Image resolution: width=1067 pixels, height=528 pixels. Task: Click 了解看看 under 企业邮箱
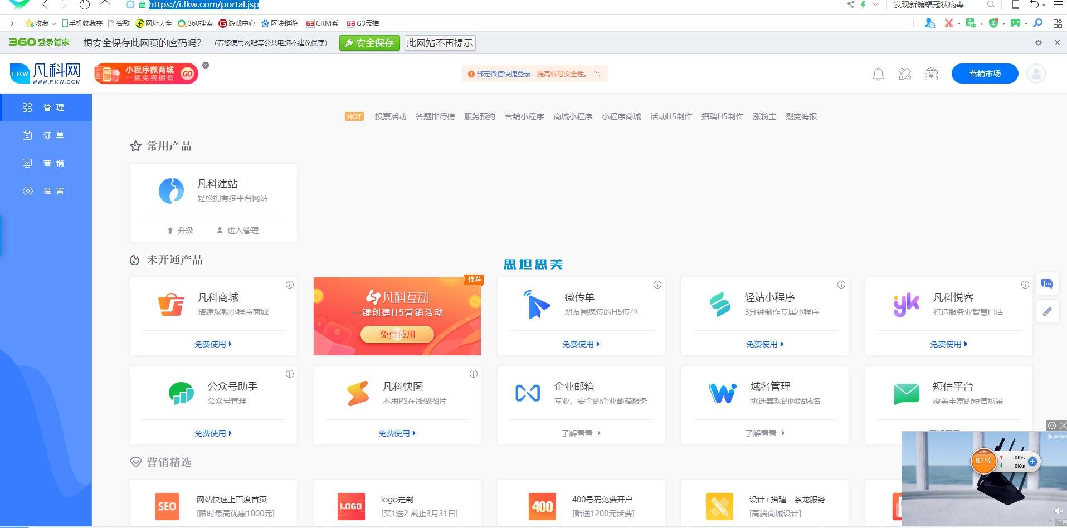(581, 433)
